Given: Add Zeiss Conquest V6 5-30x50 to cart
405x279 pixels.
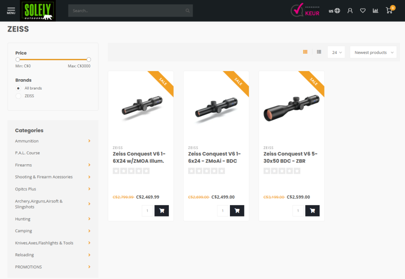Looking at the screenshot, I should [312, 211].
